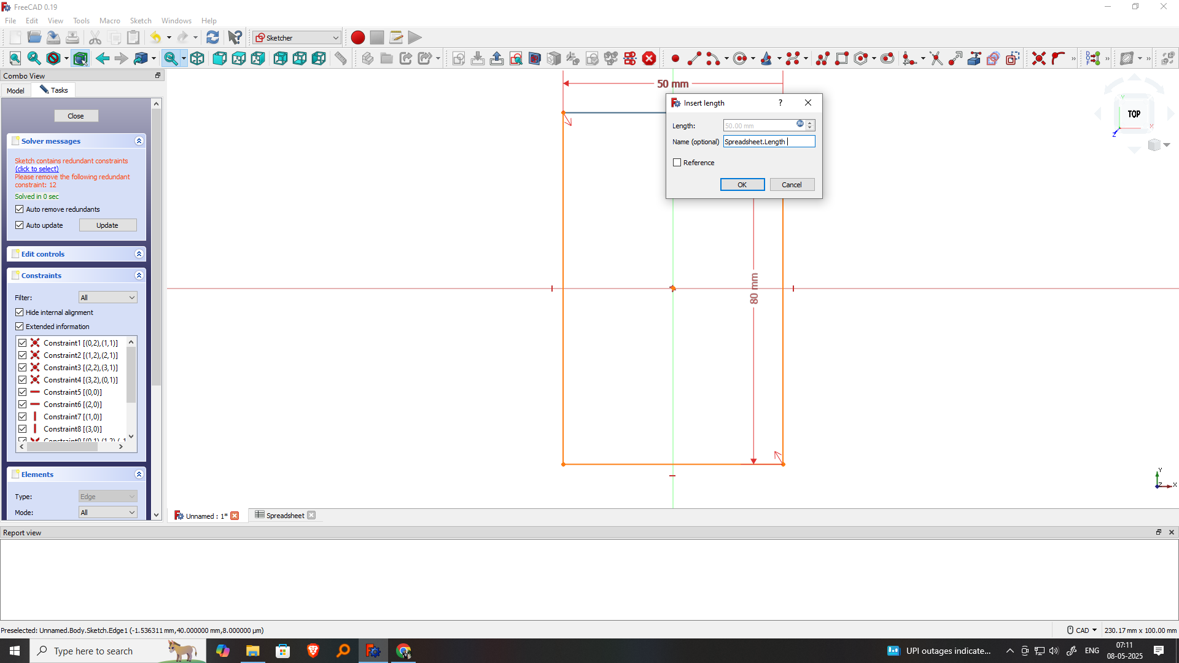Select the Create Slot tool

tap(887, 58)
